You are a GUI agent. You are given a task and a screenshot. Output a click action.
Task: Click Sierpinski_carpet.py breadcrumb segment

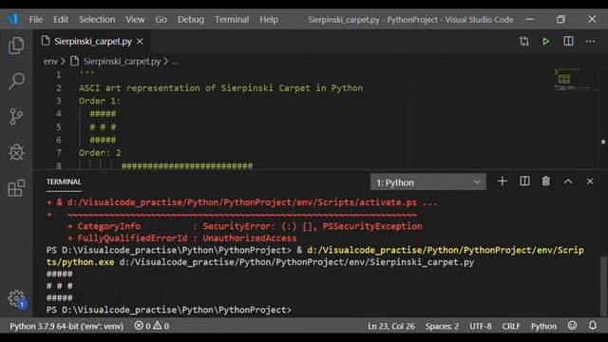pos(122,61)
